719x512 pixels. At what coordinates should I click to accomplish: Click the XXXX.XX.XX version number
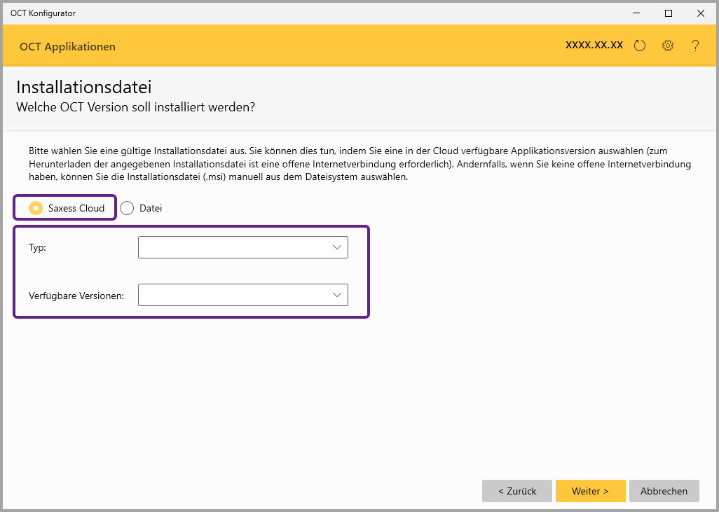point(594,45)
